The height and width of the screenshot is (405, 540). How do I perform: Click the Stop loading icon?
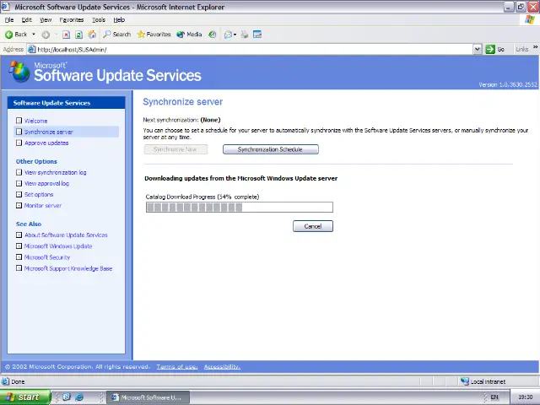(66, 35)
